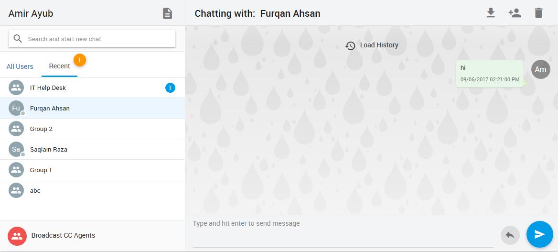Click the red Broadcast group icon
The width and height of the screenshot is (558, 252).
(x=17, y=236)
